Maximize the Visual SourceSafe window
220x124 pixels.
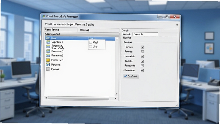pyautogui.click(x=167, y=17)
